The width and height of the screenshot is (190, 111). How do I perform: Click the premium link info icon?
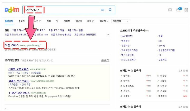[52, 61]
